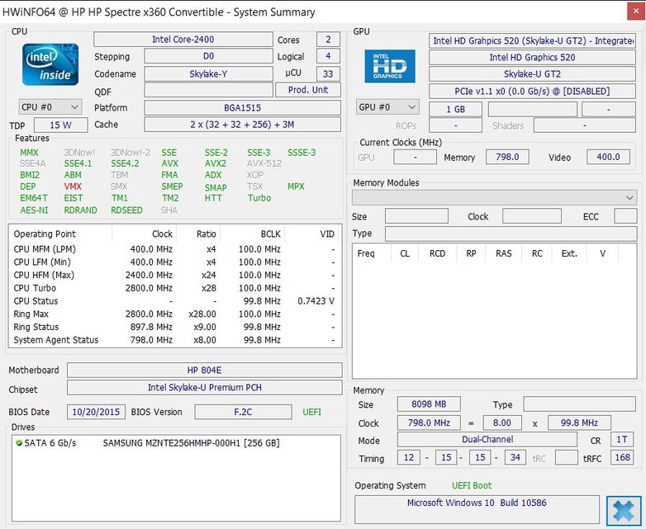Click the PCIe v1.1 DISABLED bus field
The width and height of the screenshot is (646, 529).
(x=532, y=91)
